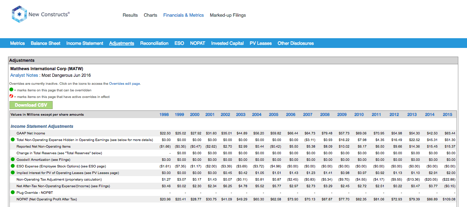Select the Goodwill Amortization row label
Image resolution: width=467 pixels, height=207 pixels.
pos(43,160)
